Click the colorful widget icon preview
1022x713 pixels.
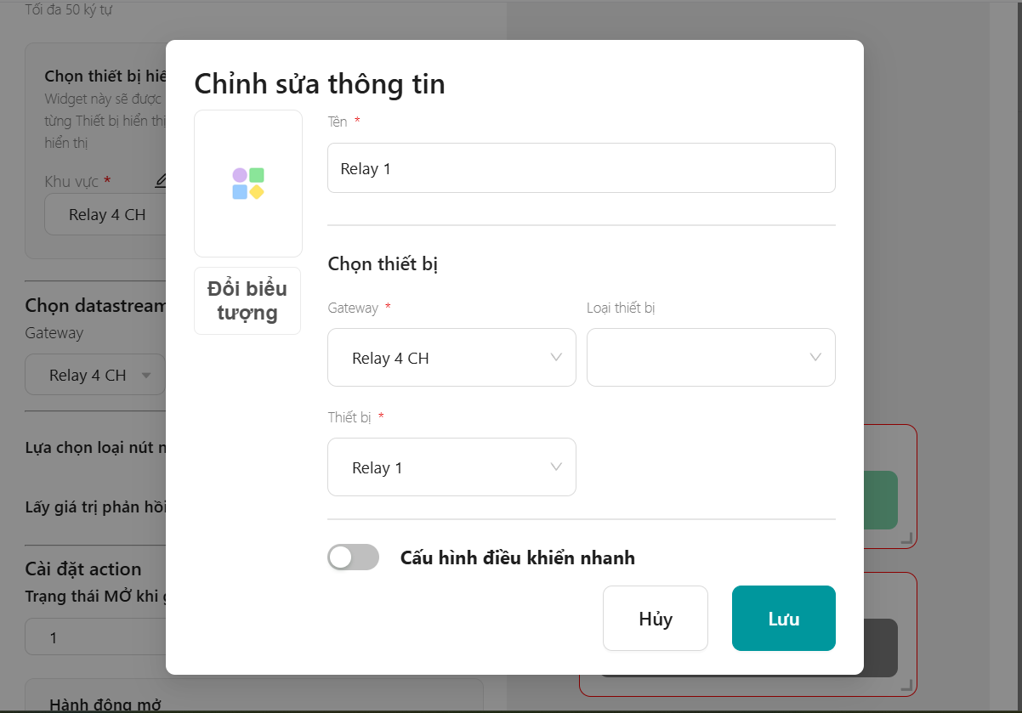[x=248, y=184]
